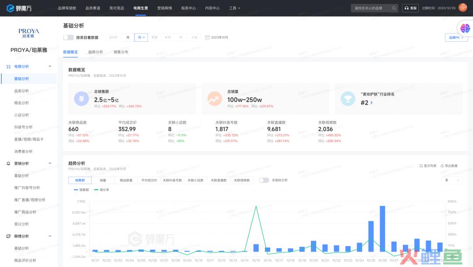Switch to the 趋势分析 tab
This screenshot has width=473, height=267.
pyautogui.click(x=95, y=52)
